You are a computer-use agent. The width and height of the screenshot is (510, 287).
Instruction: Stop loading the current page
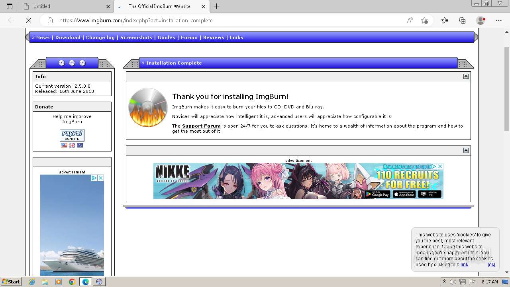[x=29, y=20]
